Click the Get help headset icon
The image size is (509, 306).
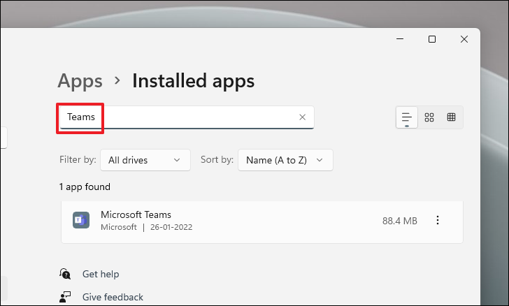(x=65, y=274)
